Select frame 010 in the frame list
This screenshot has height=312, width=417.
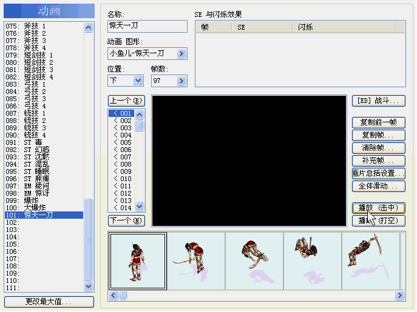121,179
